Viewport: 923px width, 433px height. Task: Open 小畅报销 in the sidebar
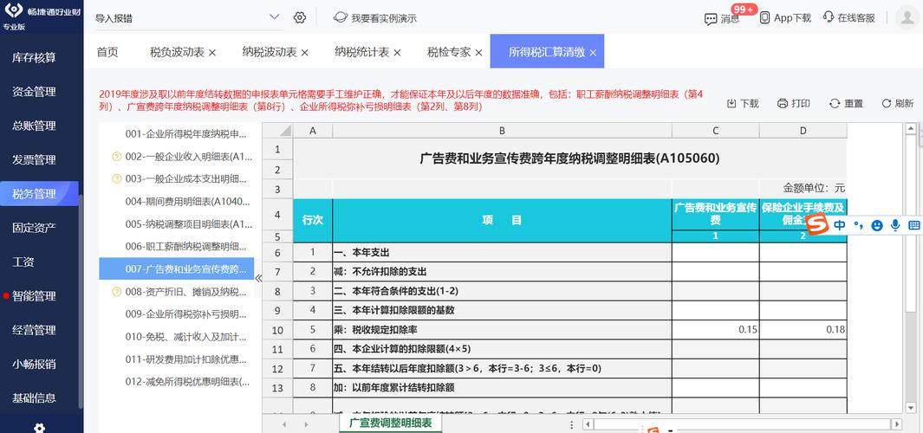pyautogui.click(x=34, y=365)
